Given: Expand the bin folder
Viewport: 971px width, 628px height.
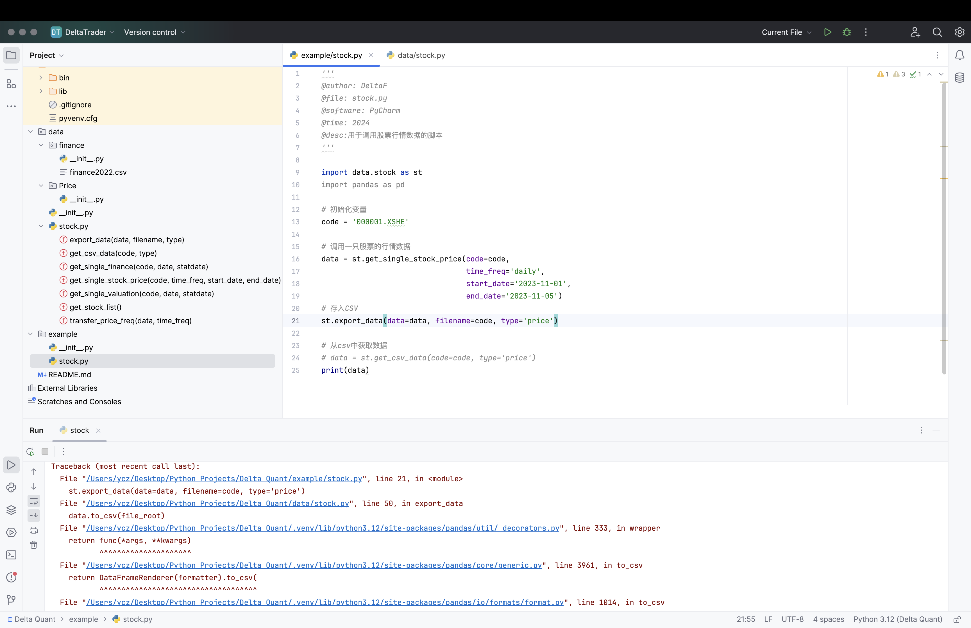Looking at the screenshot, I should coord(41,78).
